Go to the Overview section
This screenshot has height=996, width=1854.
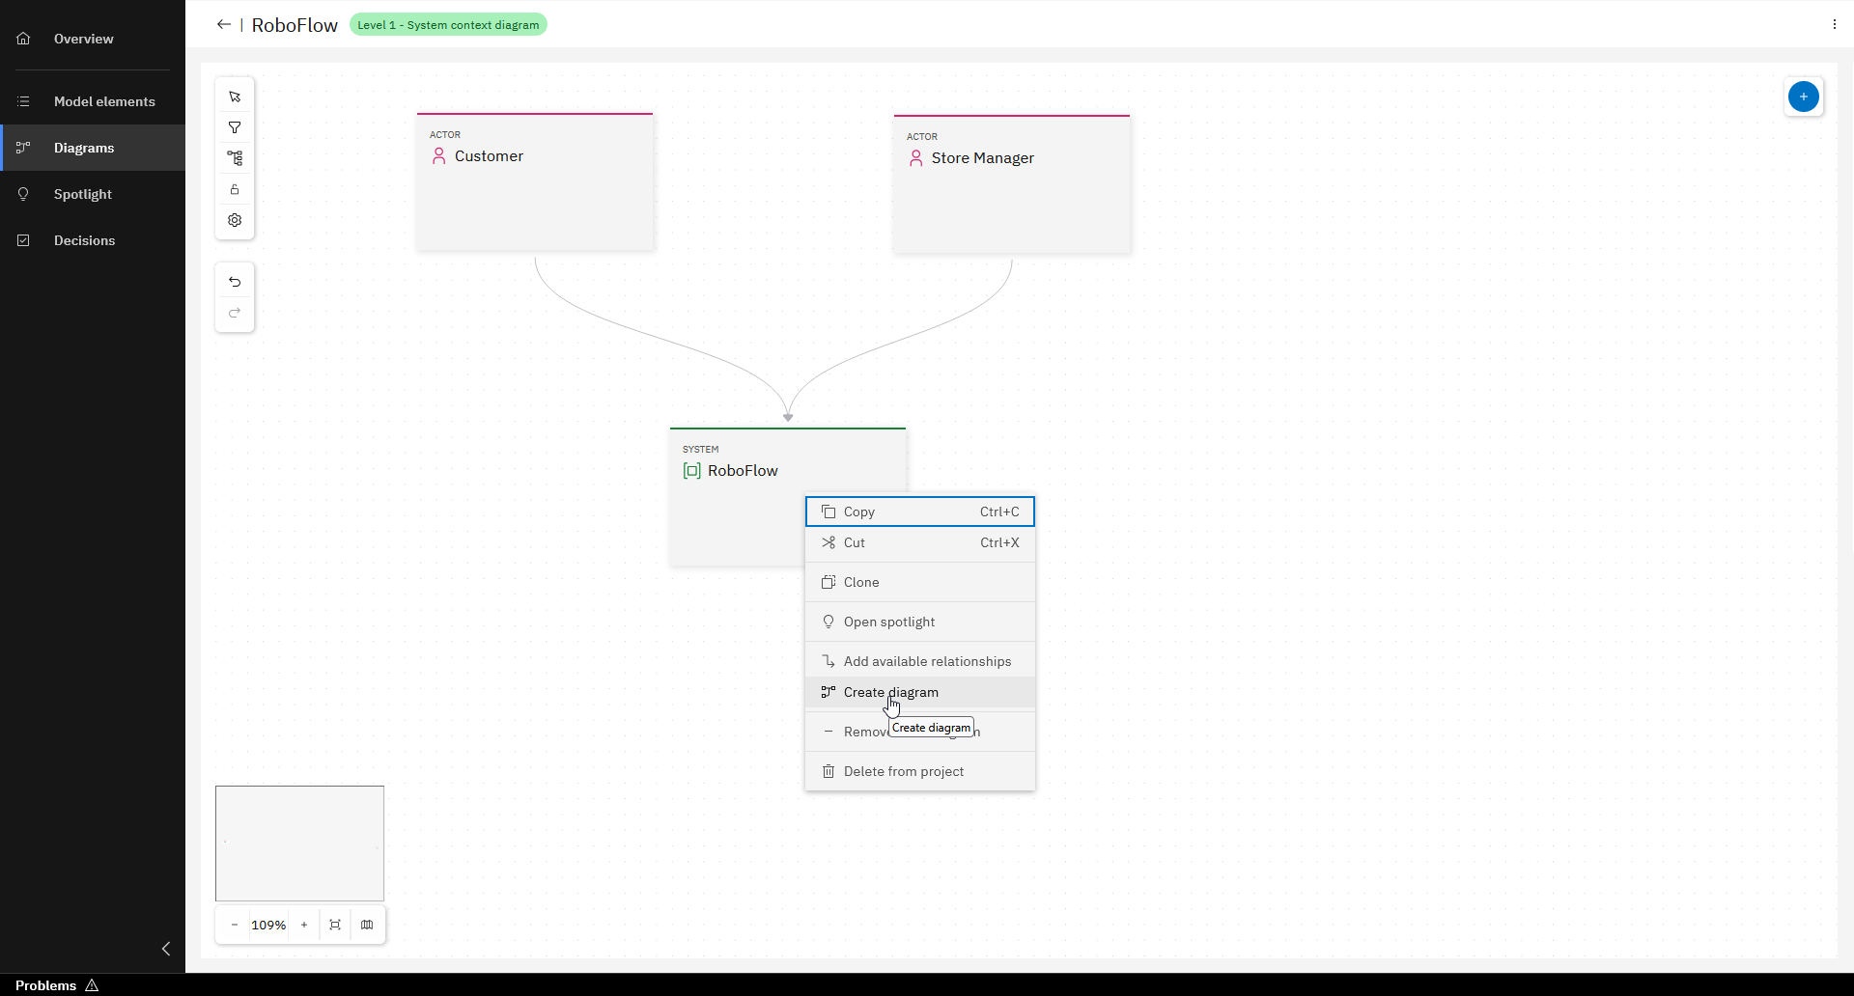[82, 39]
